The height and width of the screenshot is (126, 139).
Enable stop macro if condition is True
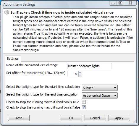84,102
